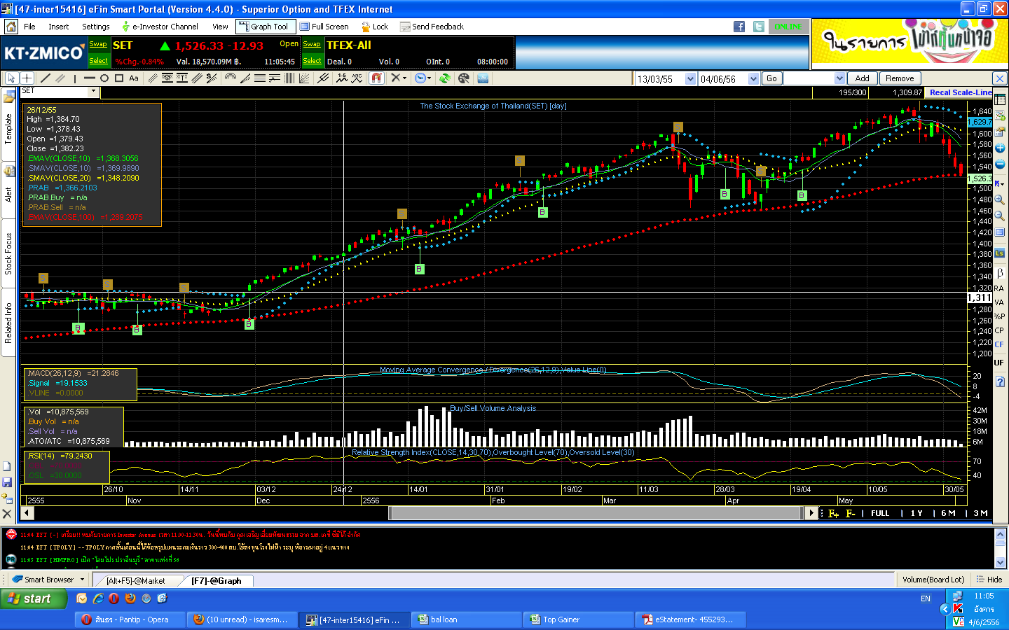Image resolution: width=1009 pixels, height=630 pixels.
Task: Select the arrow pointer tool
Action: coord(11,78)
